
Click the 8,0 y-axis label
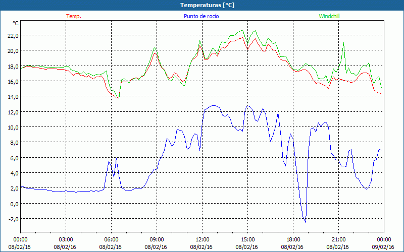(x=14, y=143)
